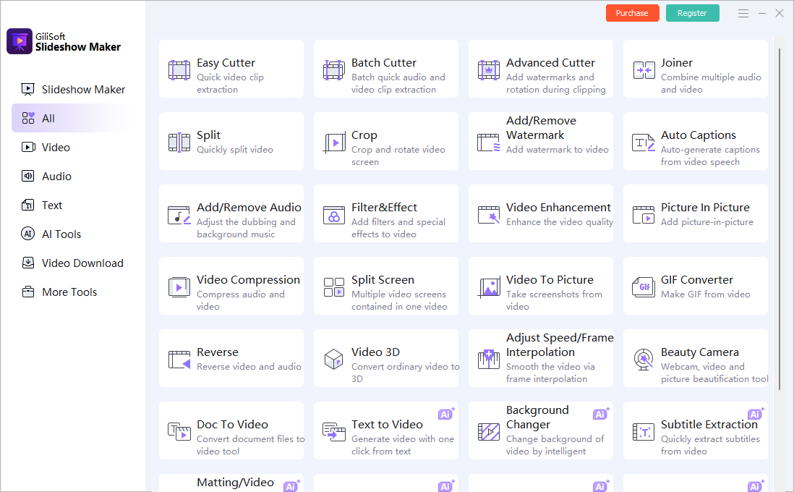Click Reverse video and audio description
Viewport: 794px width, 492px height.
tap(249, 367)
